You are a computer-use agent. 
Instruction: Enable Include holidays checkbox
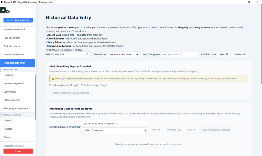pos(82,85)
